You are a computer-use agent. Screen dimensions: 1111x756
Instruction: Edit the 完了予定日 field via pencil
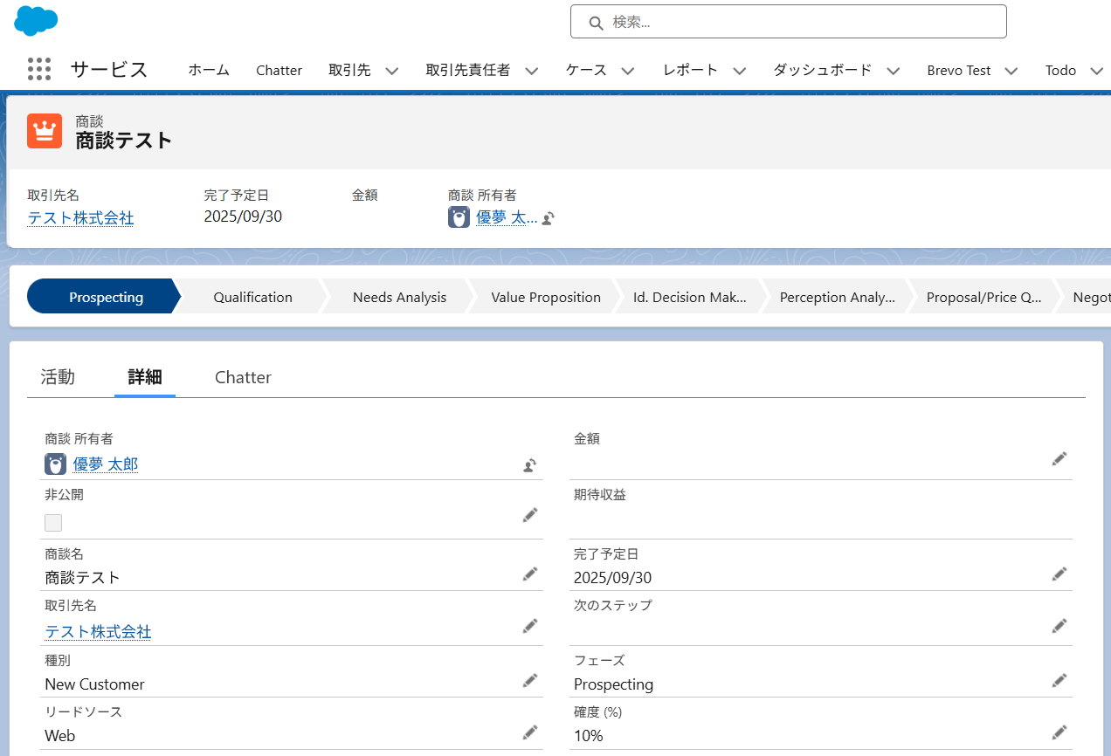(1059, 574)
